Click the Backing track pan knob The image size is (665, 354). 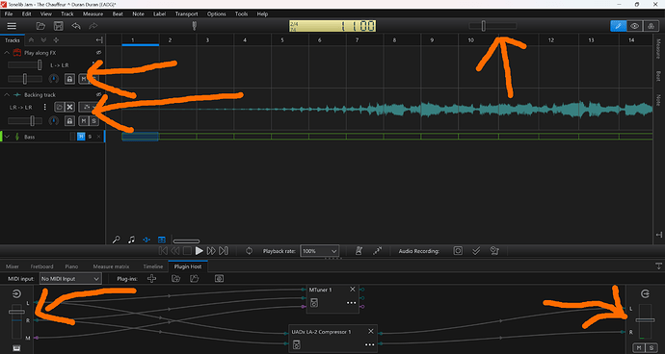[53, 121]
